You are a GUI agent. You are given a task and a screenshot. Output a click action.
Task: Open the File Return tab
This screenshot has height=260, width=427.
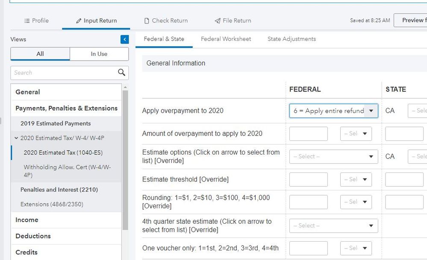[x=233, y=20]
